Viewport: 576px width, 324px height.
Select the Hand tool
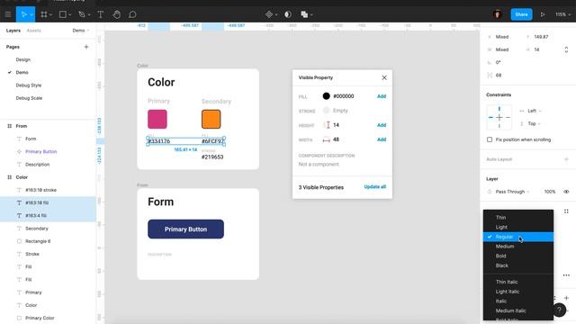coord(116,14)
